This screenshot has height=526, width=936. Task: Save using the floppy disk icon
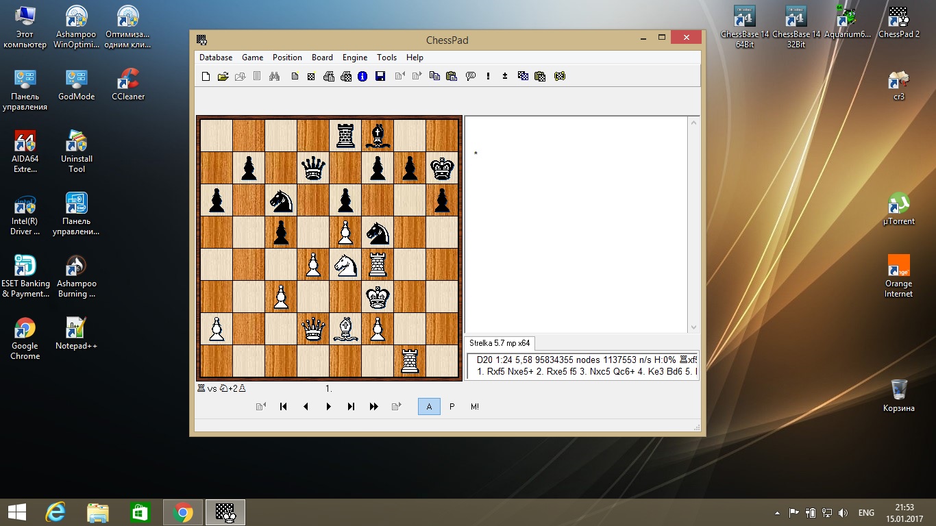point(380,77)
